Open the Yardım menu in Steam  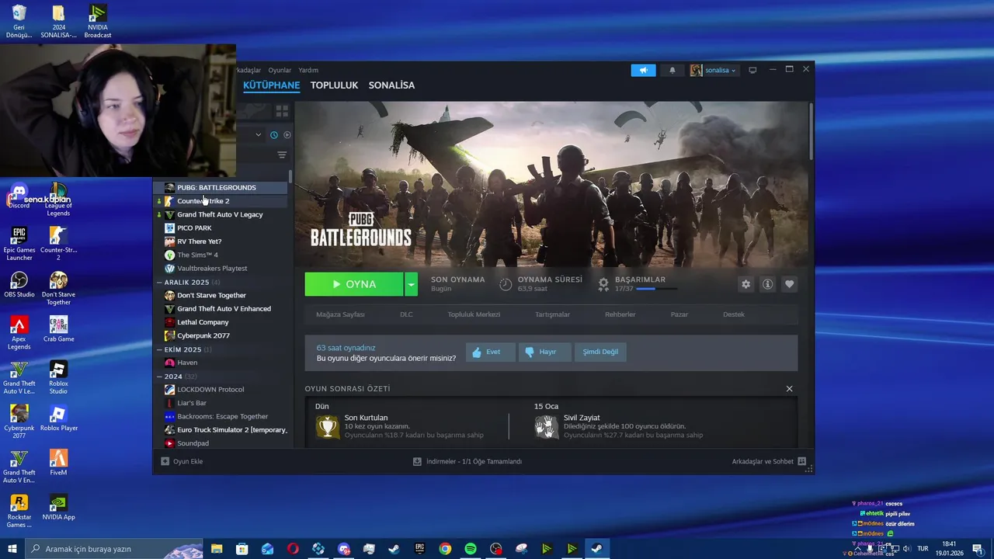point(308,70)
